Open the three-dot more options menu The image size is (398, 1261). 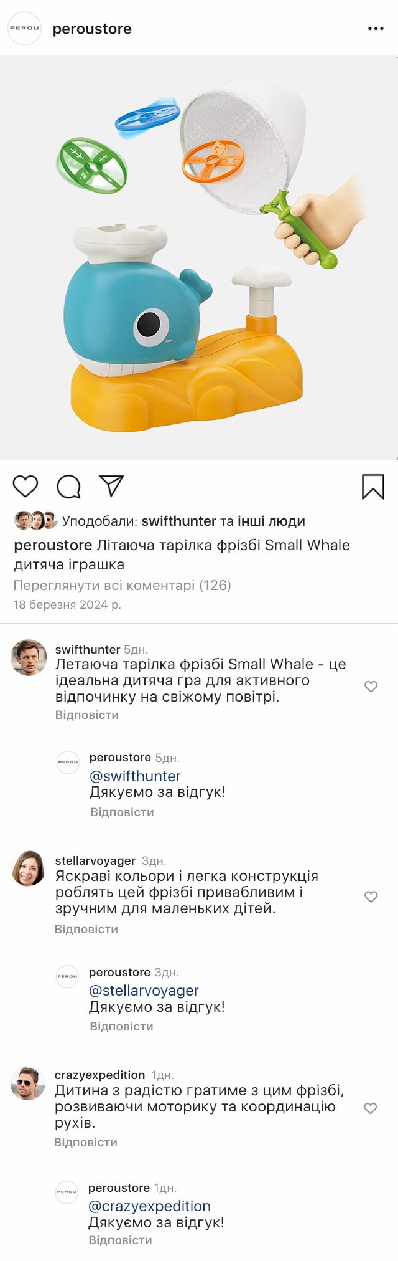[x=376, y=29]
